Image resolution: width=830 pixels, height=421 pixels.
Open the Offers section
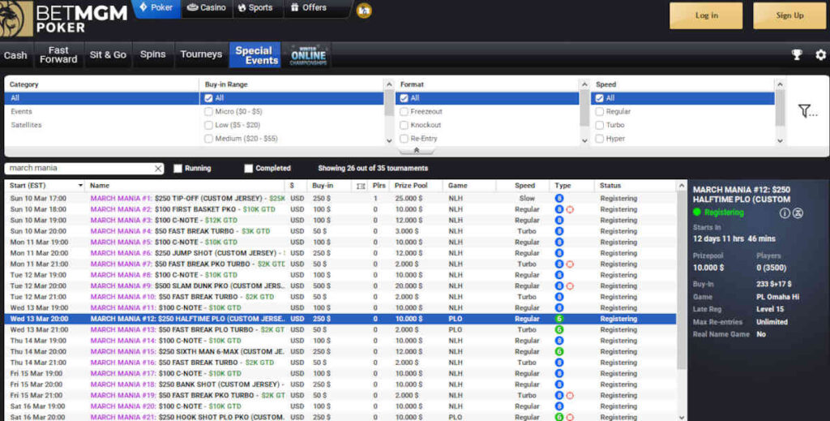click(309, 8)
